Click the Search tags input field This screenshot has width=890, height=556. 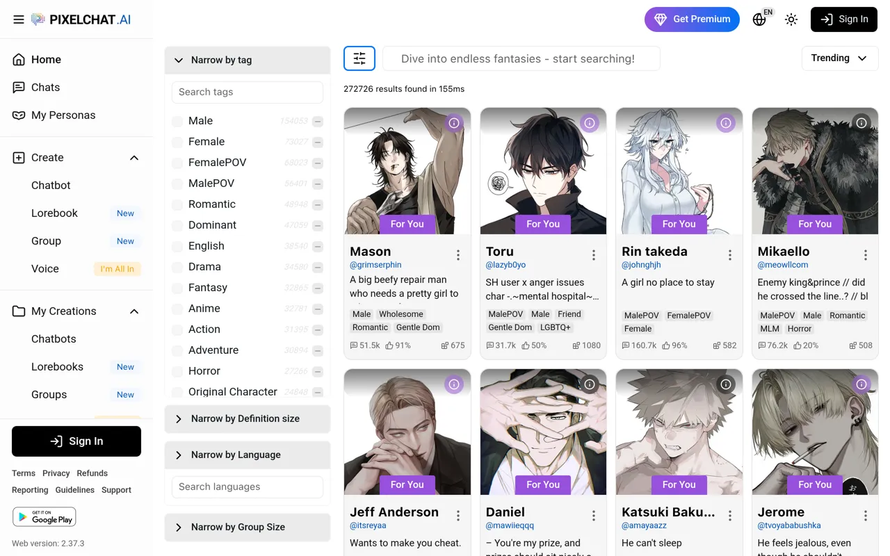click(x=248, y=92)
